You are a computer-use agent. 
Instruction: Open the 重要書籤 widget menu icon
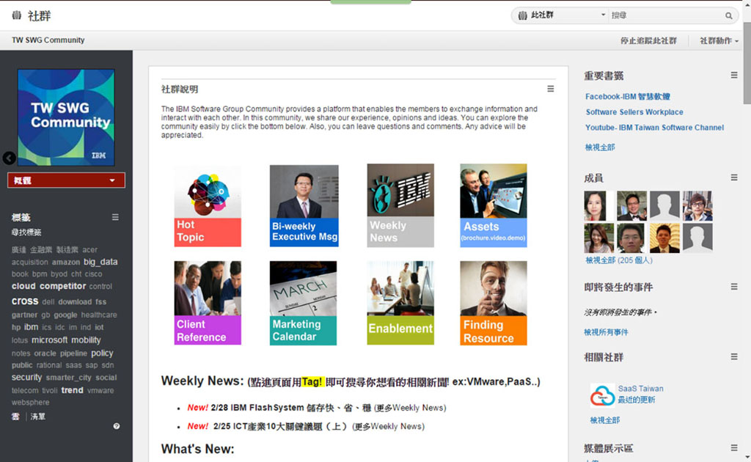coord(733,75)
